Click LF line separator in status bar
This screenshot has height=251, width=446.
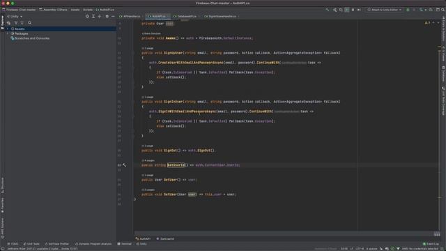pyautogui.click(x=351, y=249)
